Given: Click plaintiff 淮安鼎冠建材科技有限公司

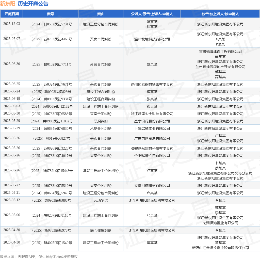Looking at the screenshot, I should tap(152, 148).
